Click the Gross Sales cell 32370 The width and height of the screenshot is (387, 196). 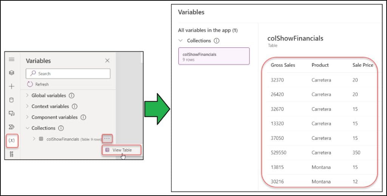click(277, 80)
